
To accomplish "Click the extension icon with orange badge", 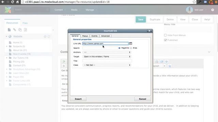I will 211,2.
